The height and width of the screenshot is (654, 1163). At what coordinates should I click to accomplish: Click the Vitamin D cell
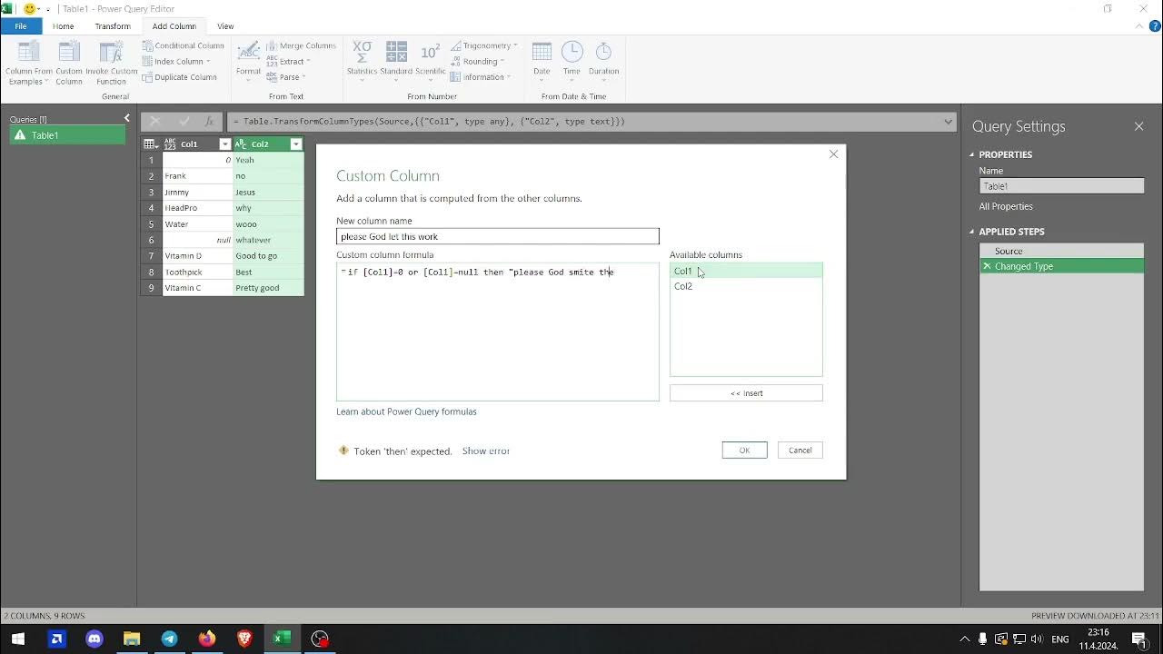(x=197, y=256)
